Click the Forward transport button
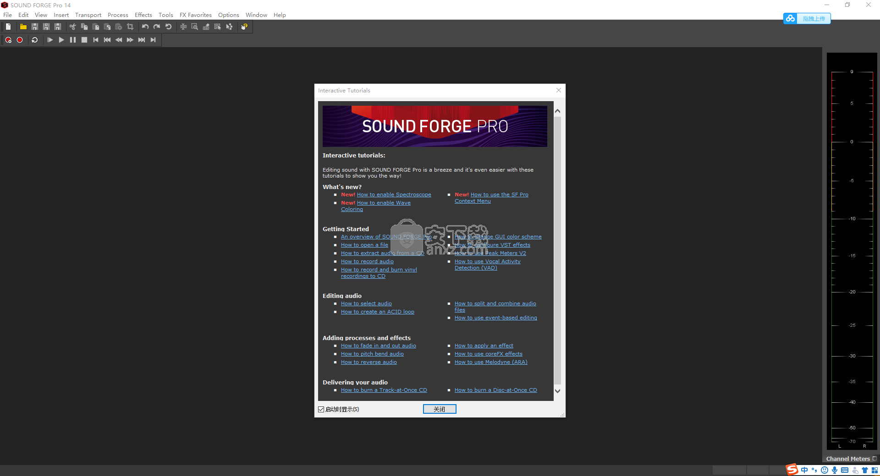Viewport: 880px width, 476px height. (x=130, y=40)
